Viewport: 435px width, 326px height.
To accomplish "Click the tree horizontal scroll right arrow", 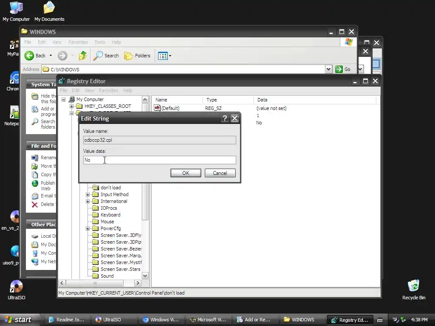I will click(138, 283).
